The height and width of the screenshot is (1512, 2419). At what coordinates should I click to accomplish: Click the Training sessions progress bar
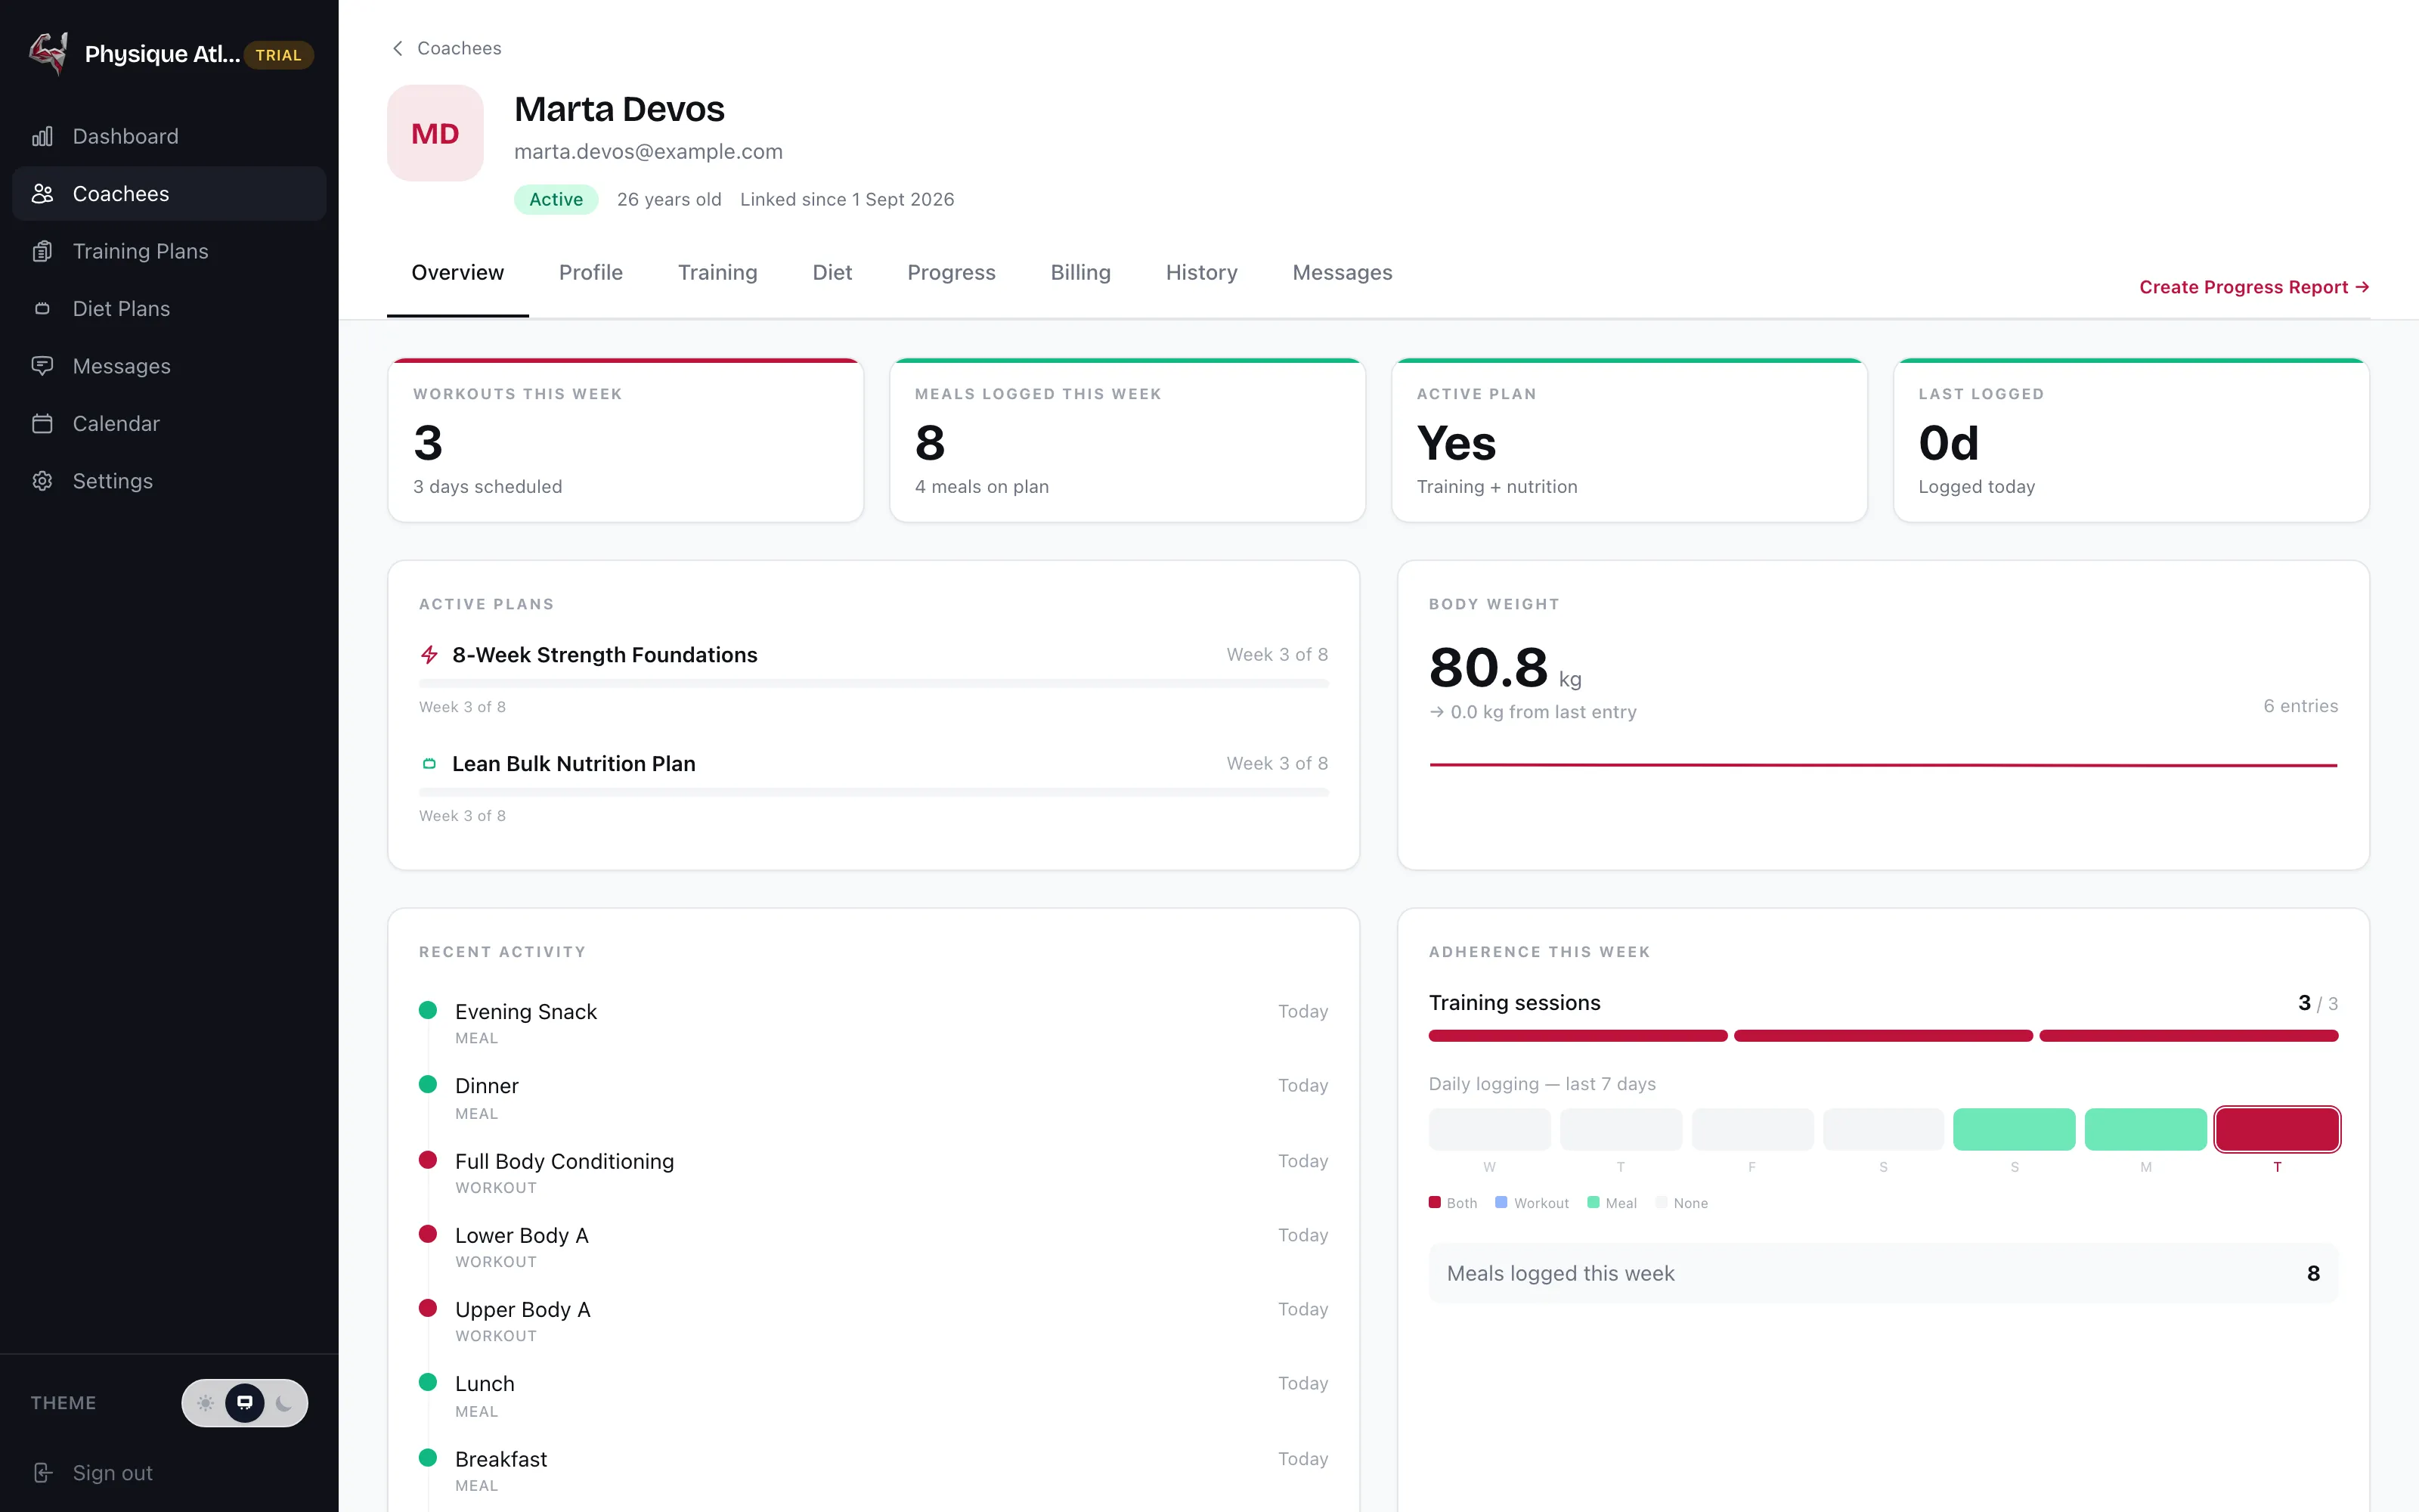pos(1883,1036)
